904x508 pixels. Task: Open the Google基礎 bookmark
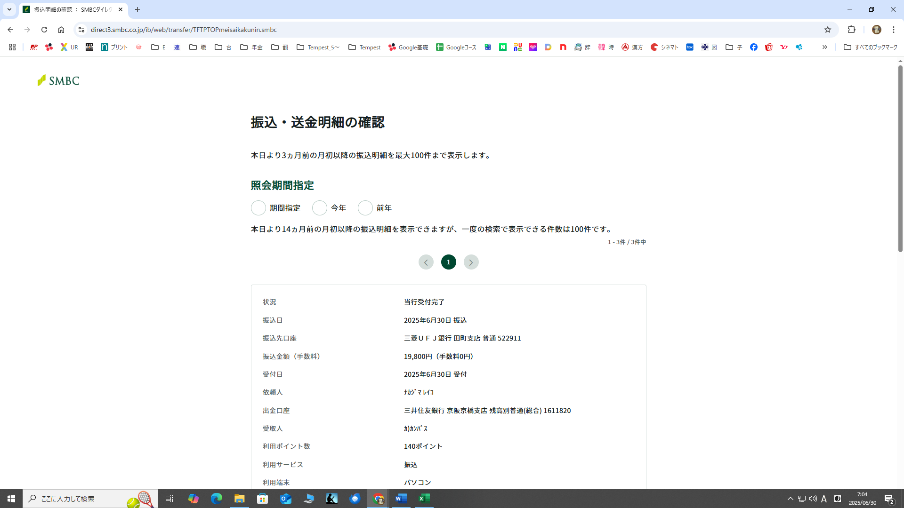408,47
